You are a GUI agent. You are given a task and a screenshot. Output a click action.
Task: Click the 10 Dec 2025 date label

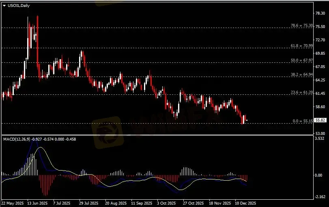click(245, 203)
